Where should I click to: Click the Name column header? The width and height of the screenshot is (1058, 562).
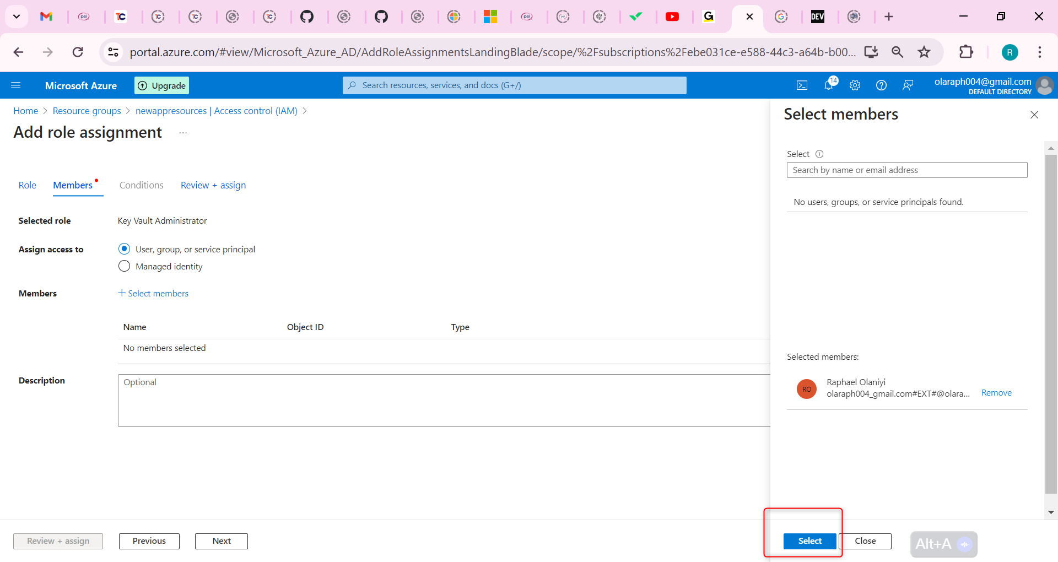(135, 327)
